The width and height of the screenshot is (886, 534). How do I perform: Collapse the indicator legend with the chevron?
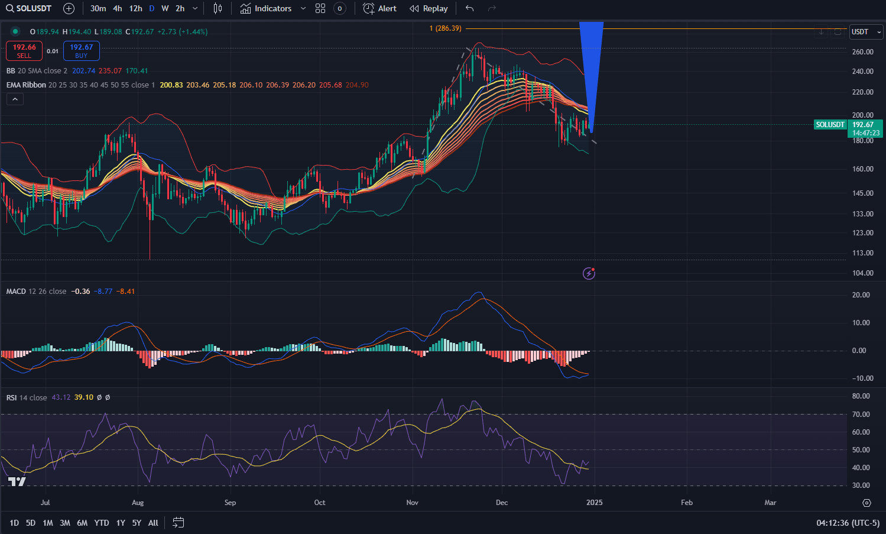click(15, 99)
